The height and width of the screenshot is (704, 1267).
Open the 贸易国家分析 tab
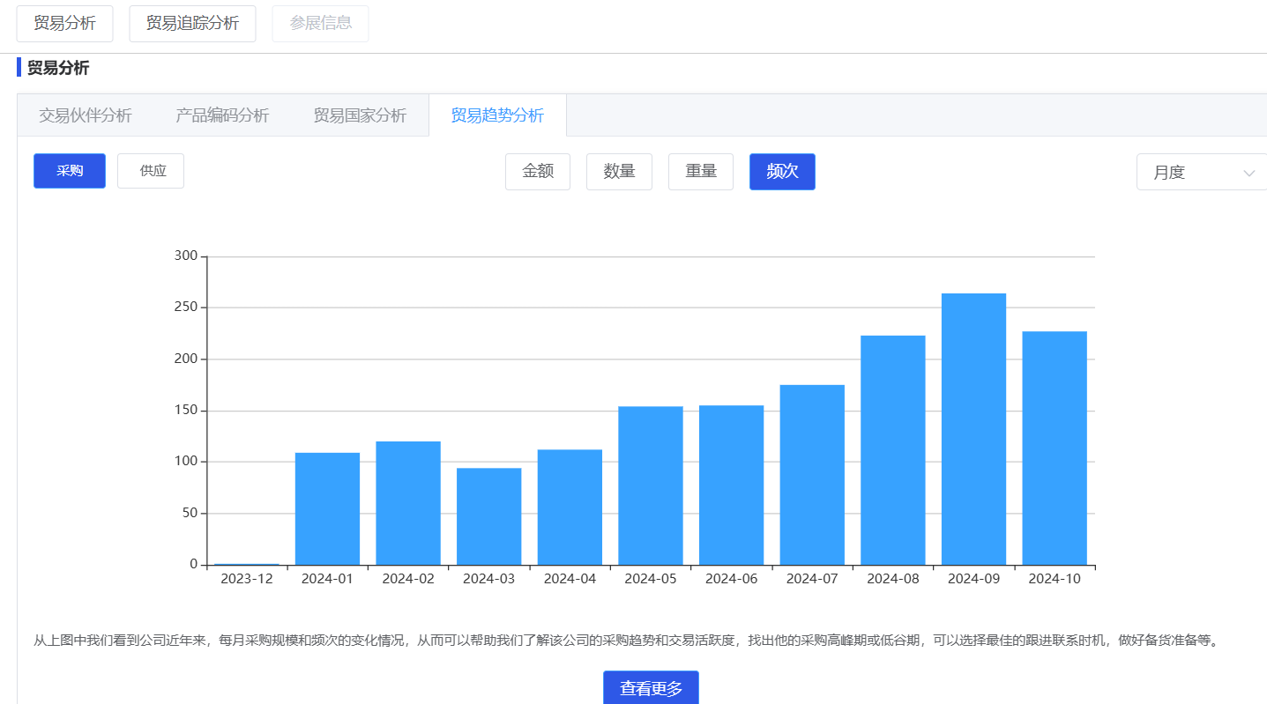point(360,115)
